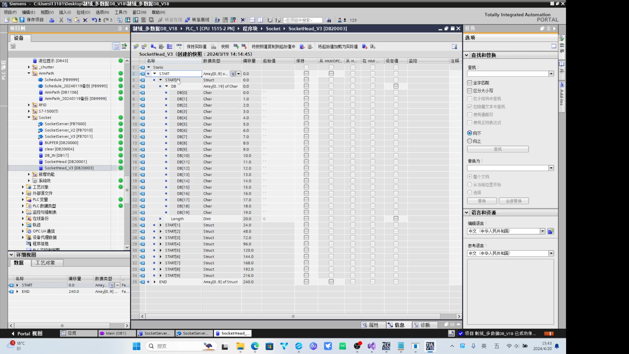Open the 项目(P) menu

tap(10, 12)
